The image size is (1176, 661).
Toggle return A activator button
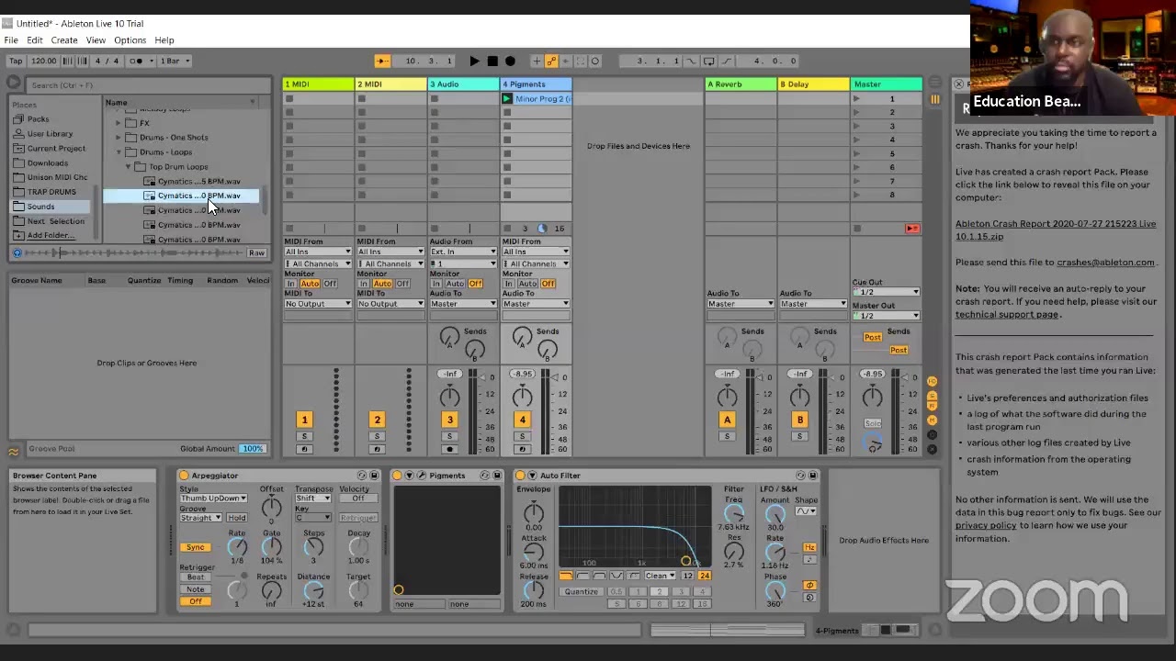(727, 420)
